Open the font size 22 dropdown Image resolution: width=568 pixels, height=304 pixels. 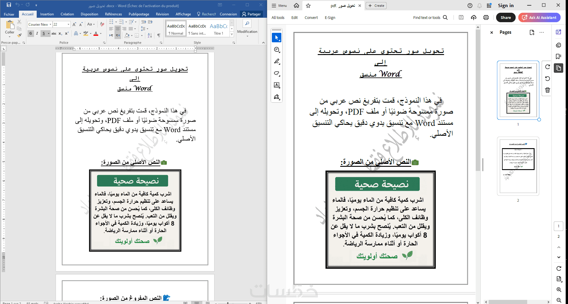click(x=69, y=25)
